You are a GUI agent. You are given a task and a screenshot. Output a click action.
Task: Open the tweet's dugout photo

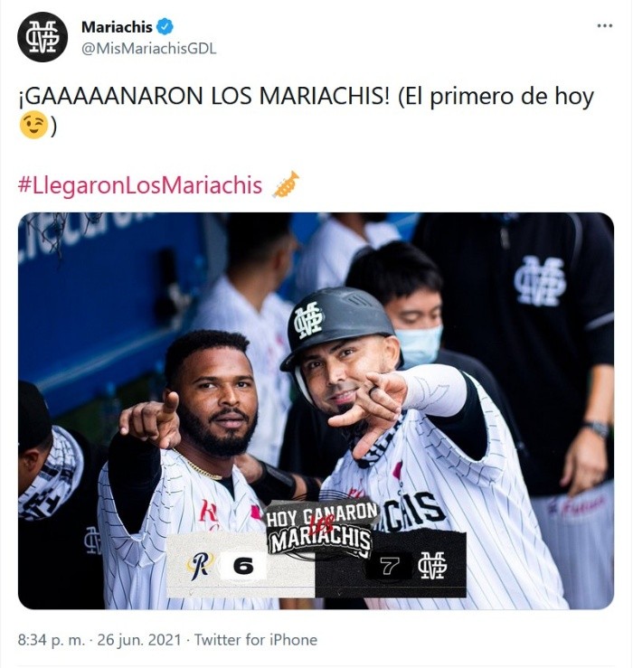click(x=316, y=410)
